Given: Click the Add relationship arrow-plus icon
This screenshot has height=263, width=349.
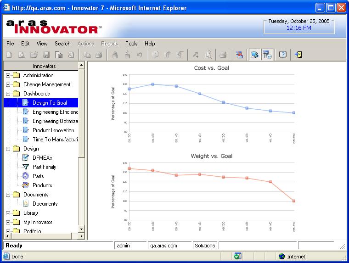Looking at the screenshot, I should tap(196, 55).
